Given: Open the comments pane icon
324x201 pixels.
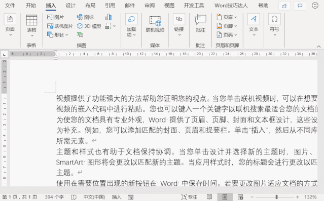Looking at the screenshot, I should [x=300, y=6].
